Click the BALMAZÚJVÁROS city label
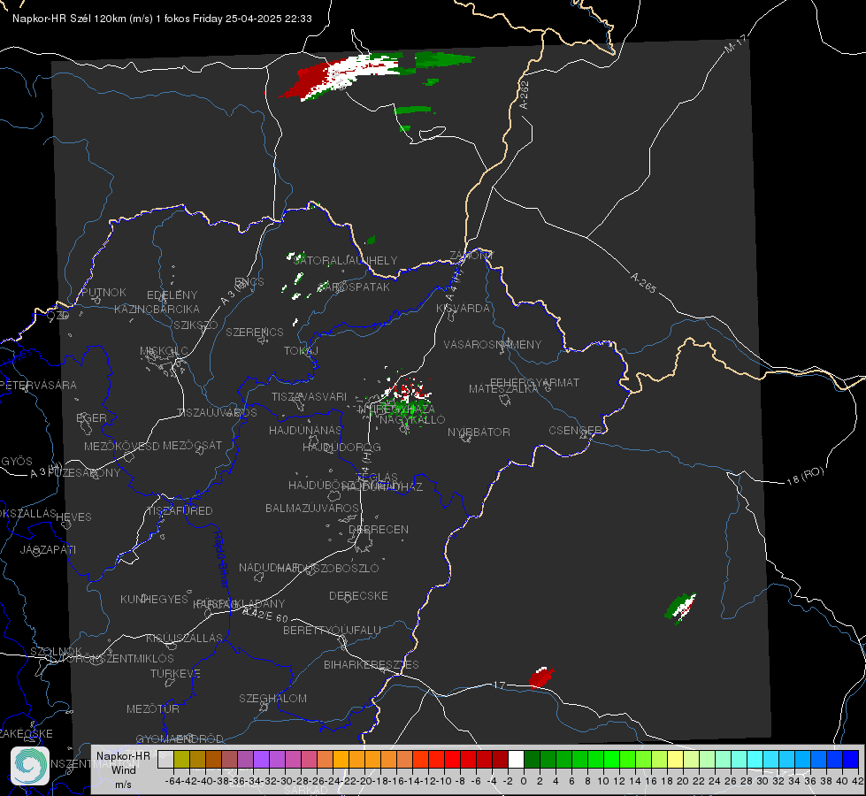 (x=312, y=508)
